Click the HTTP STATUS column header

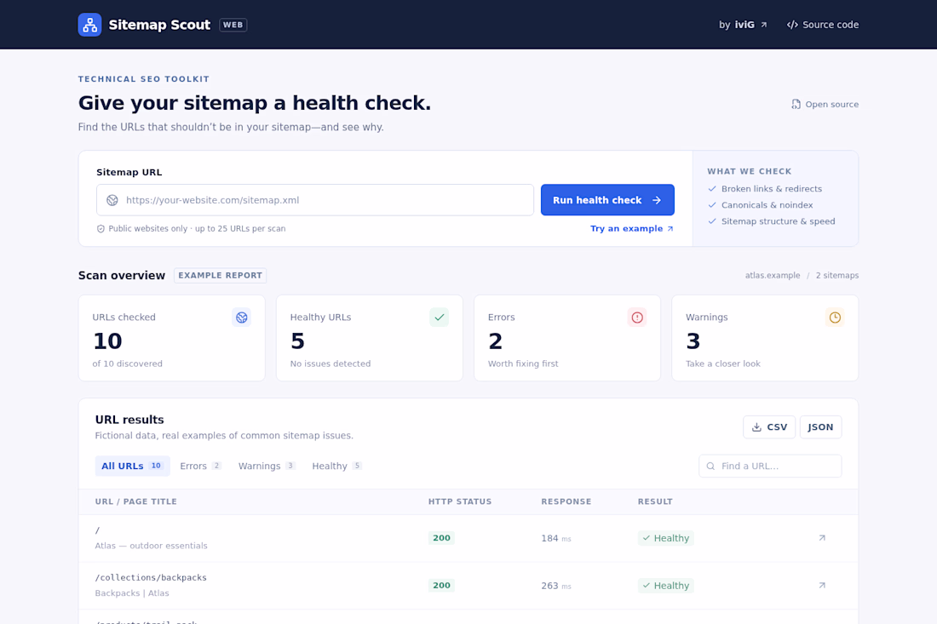(x=459, y=501)
